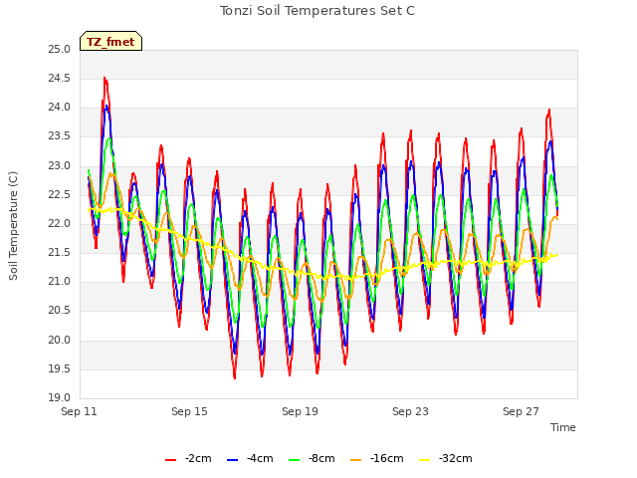Click the Sep 23 x-axis tick label
Viewport: 637px width, 478px height.
(x=410, y=411)
